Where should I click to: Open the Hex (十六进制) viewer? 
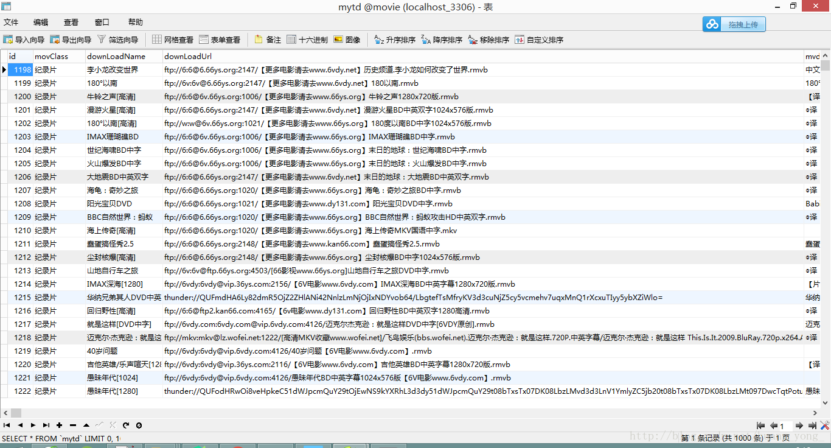(307, 40)
